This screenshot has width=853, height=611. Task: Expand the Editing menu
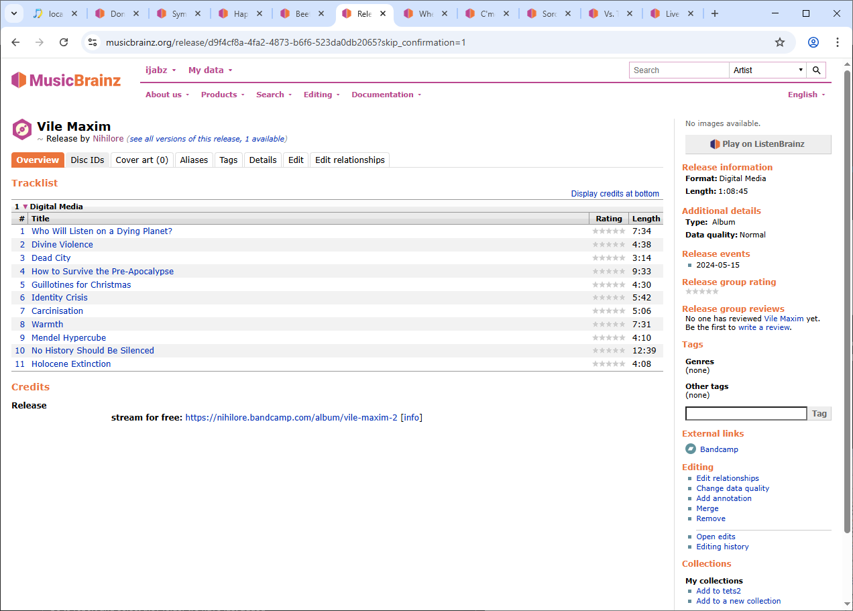pyautogui.click(x=321, y=95)
